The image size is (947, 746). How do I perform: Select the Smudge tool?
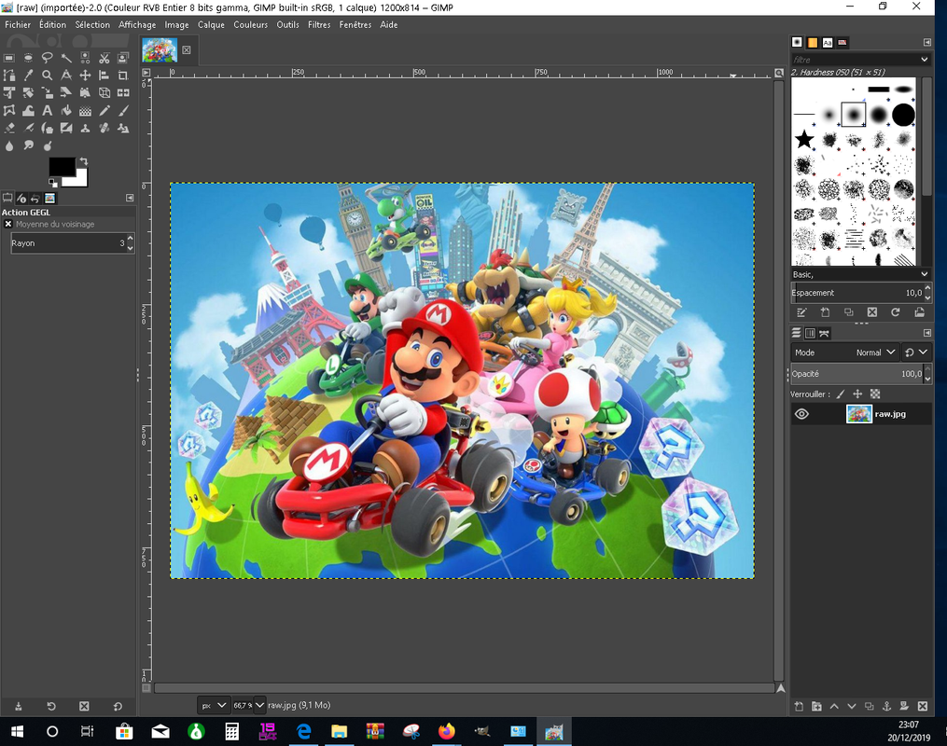[x=28, y=145]
